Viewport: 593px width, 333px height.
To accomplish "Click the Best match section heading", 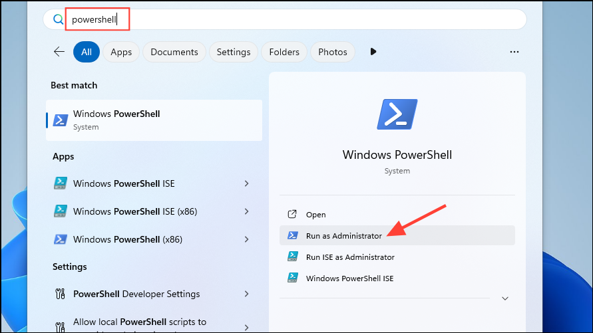I will click(x=74, y=85).
